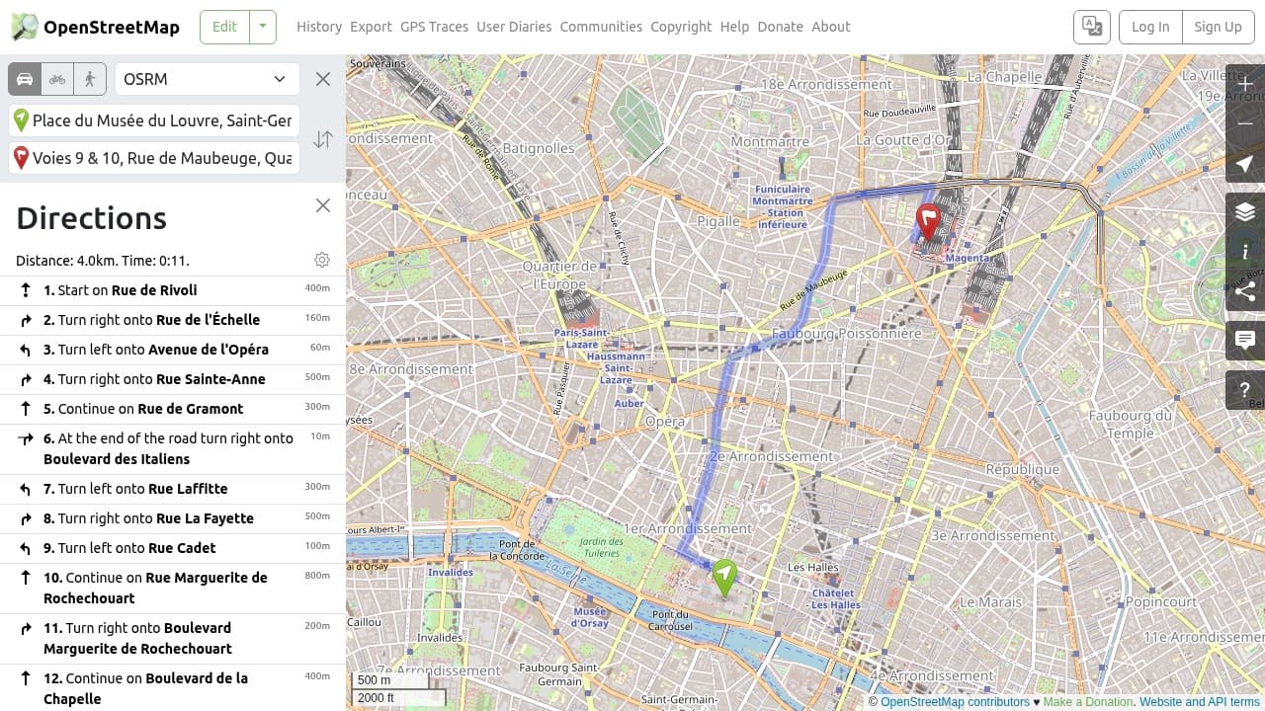
Task: Select step 2 Rue de l'Échelle
Action: 173,320
